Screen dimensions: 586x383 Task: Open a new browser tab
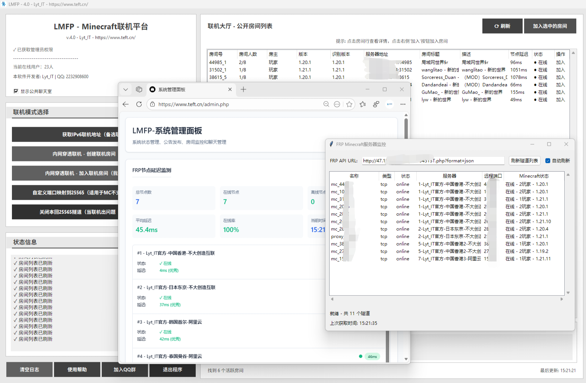(x=243, y=89)
